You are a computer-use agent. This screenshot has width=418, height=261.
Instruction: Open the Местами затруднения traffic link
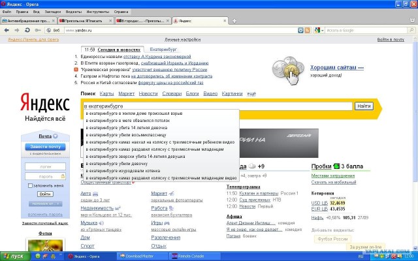[332, 176]
